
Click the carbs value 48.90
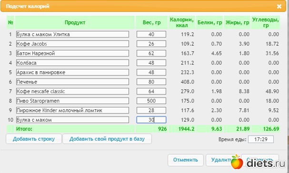[x=272, y=91]
